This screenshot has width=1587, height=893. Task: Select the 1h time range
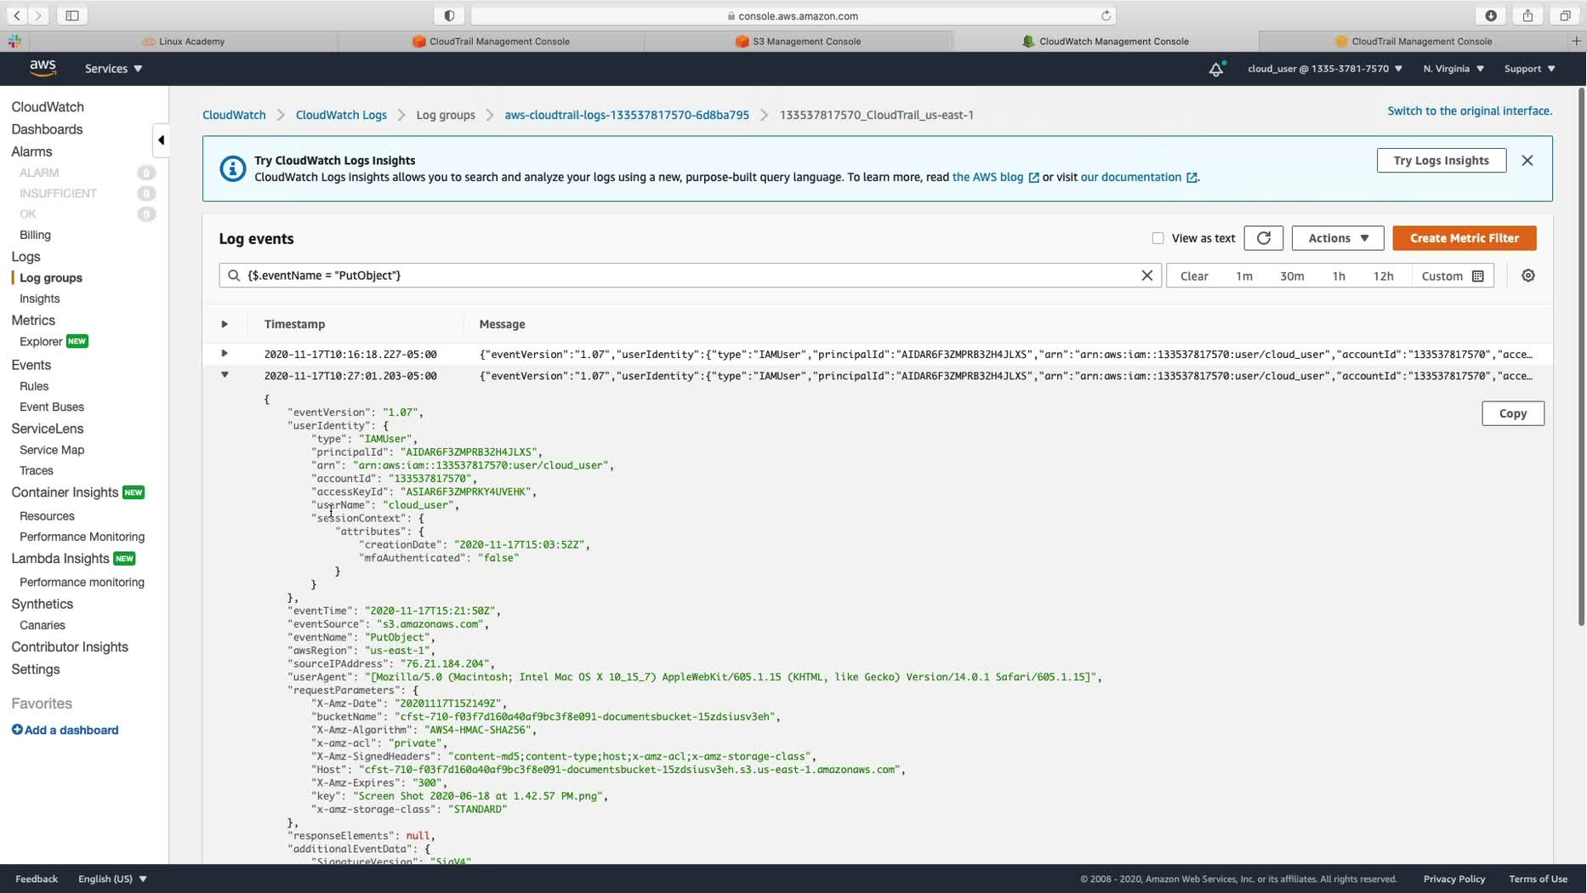point(1339,276)
